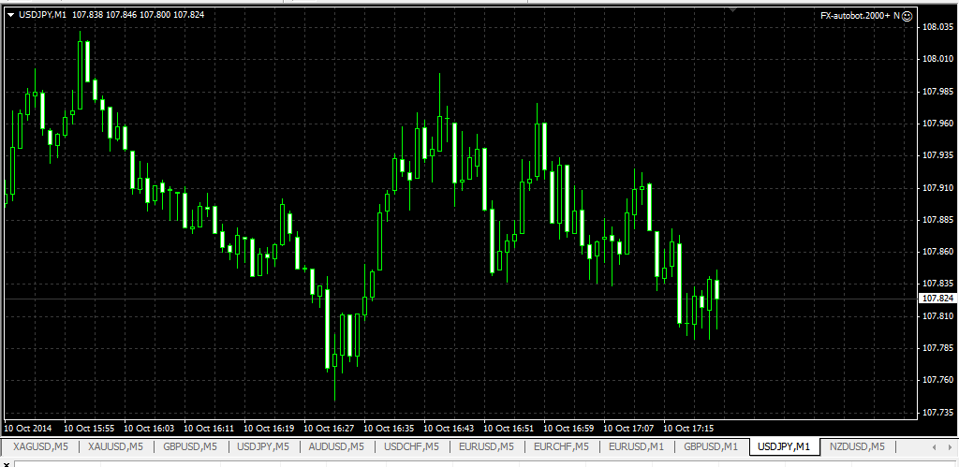
Task: Switch to the AUDUSD,M5 chart tab
Action: pos(336,446)
